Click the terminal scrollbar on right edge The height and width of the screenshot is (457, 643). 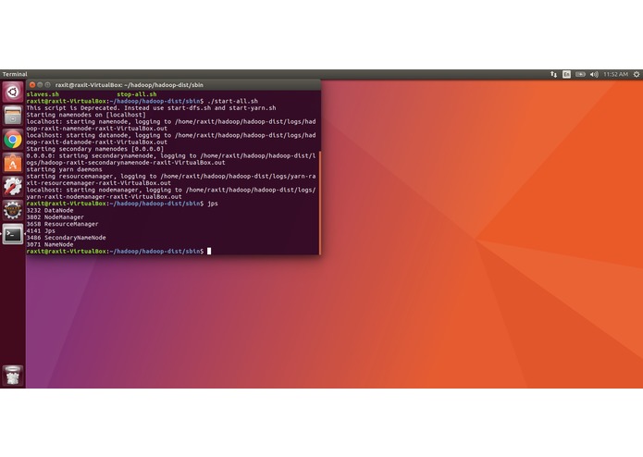point(319,203)
